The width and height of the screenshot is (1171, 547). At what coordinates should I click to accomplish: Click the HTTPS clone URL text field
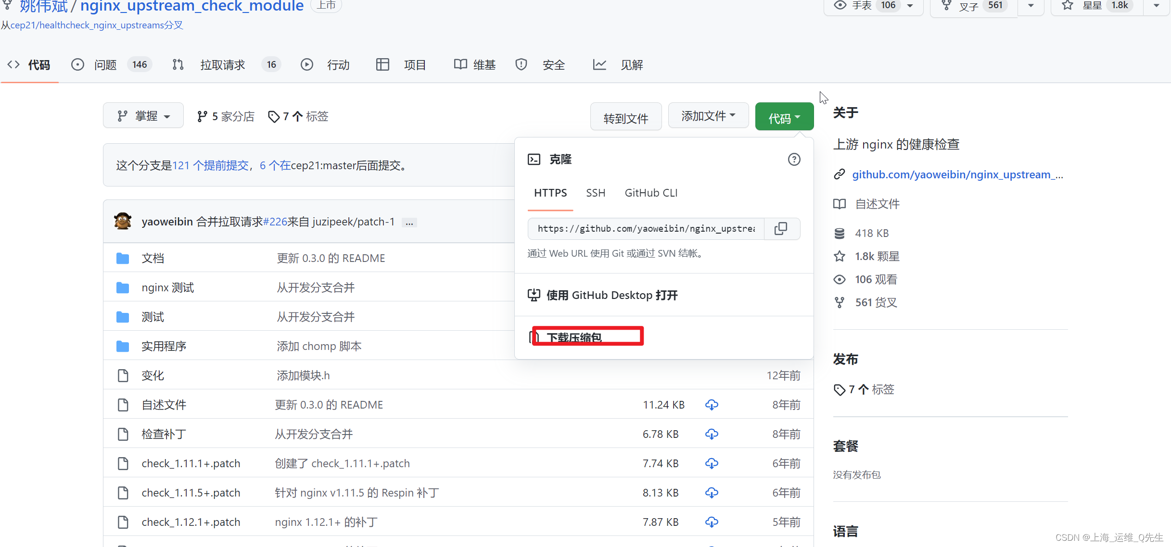click(646, 229)
